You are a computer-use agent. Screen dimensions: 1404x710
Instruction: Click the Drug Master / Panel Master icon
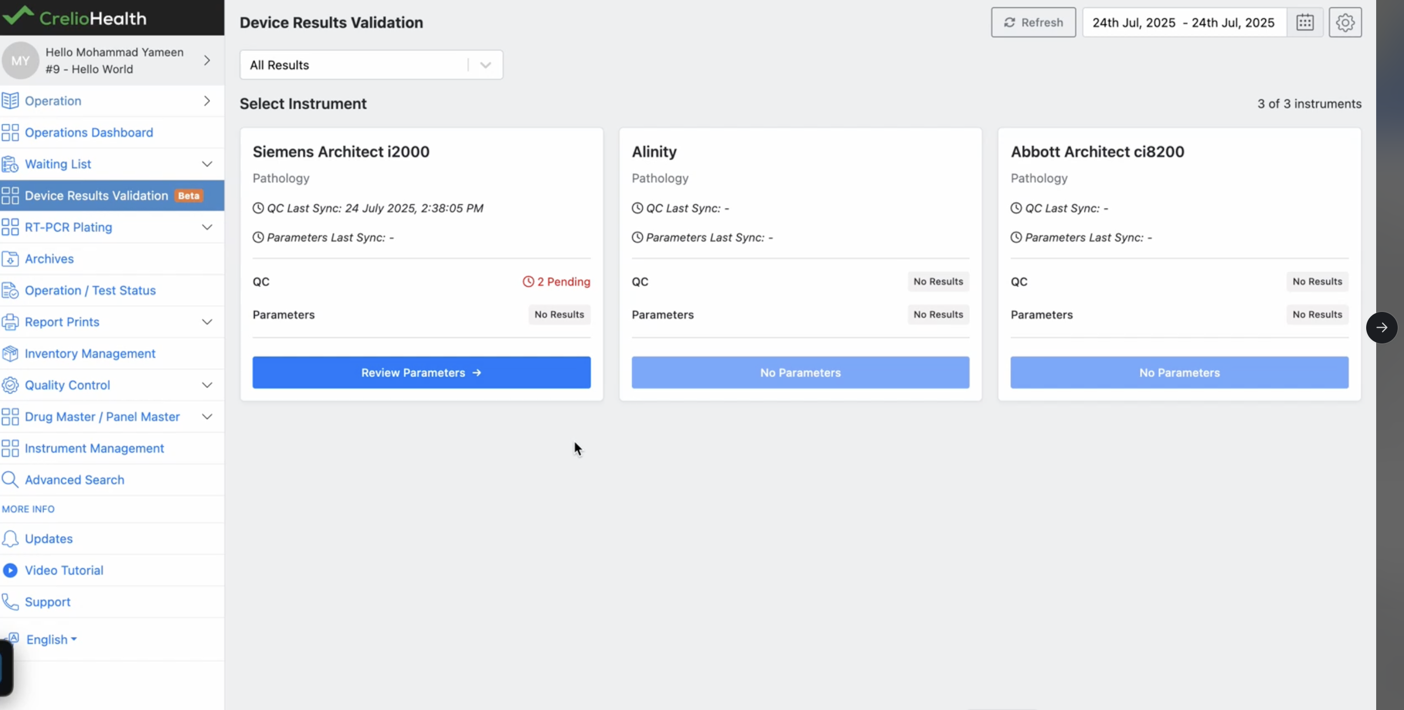pyautogui.click(x=10, y=417)
